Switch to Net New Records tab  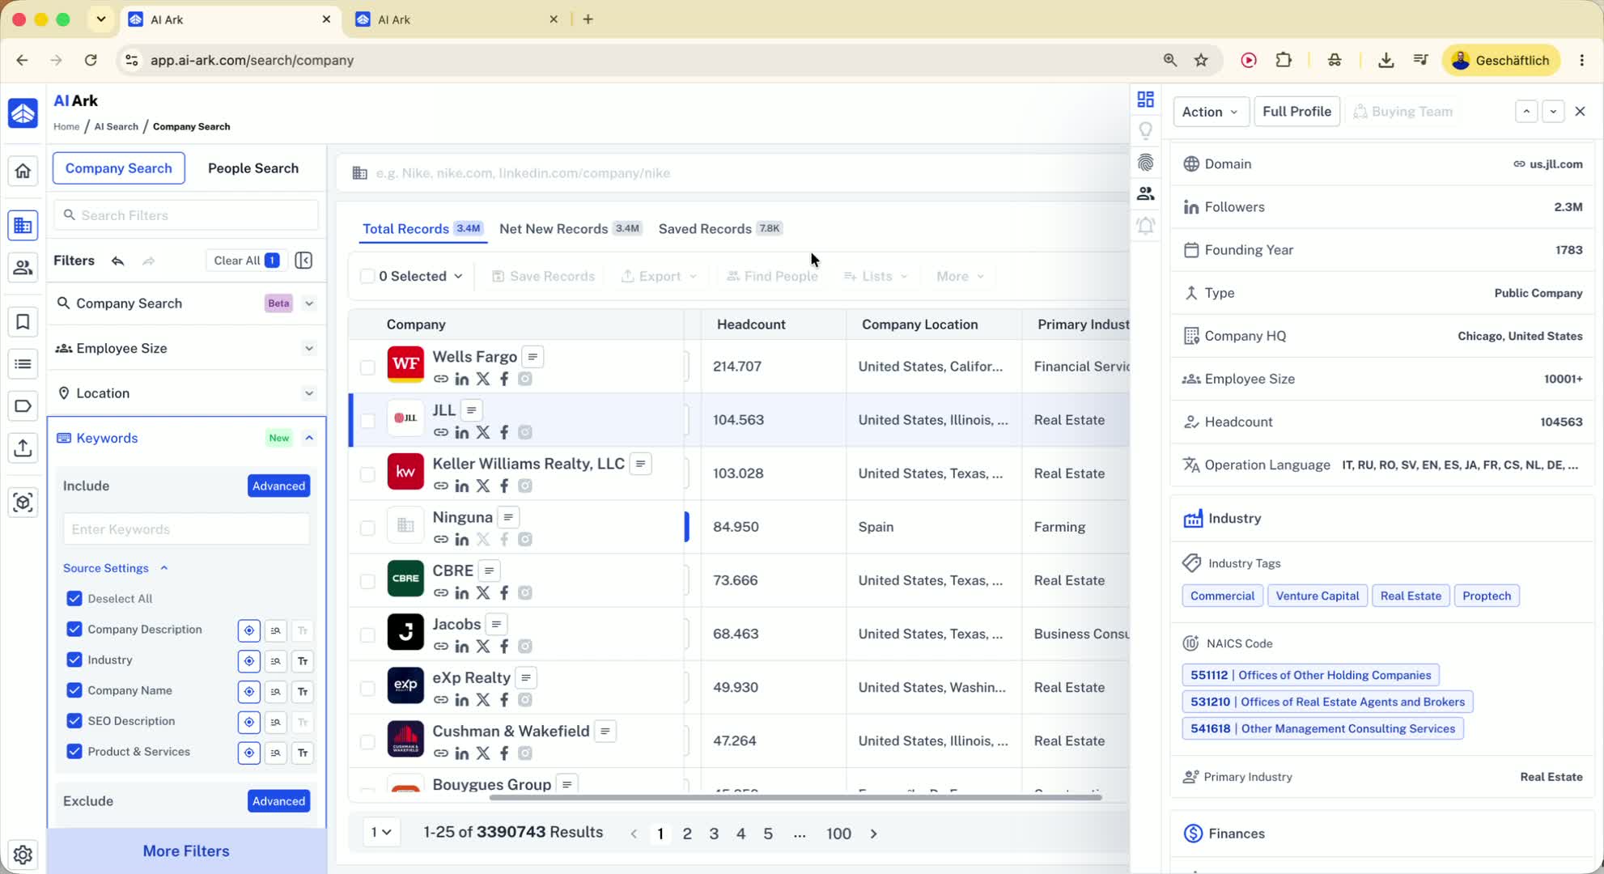tap(571, 229)
